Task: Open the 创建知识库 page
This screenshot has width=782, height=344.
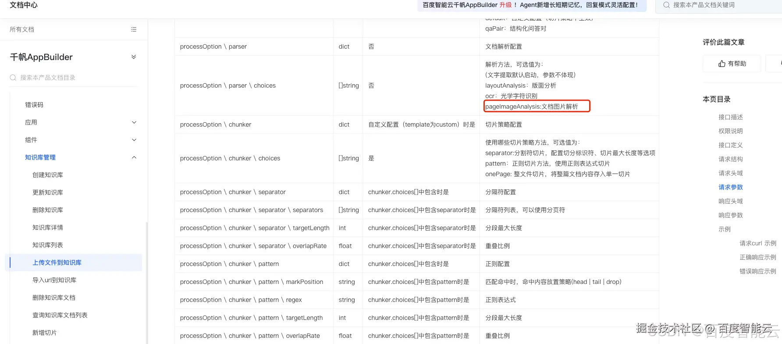Action: (48, 175)
